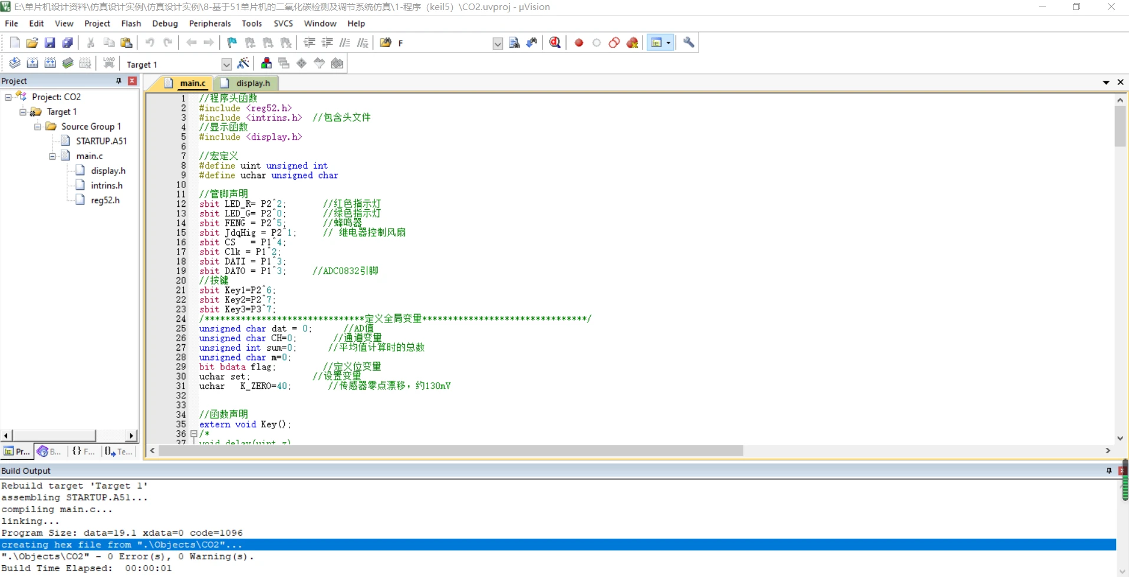Pin the Project panel

(x=119, y=81)
